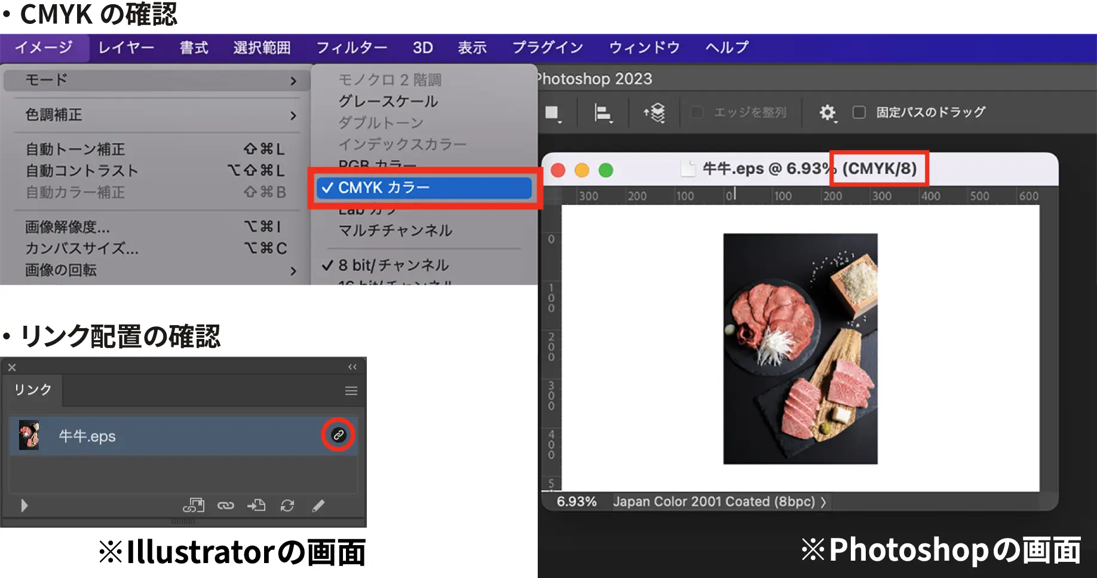Open the ウィンドウ menu
Screen dimensions: 1097x578
644,47
